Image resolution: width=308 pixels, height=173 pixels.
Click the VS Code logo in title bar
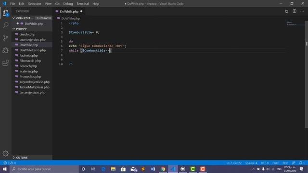click(x=4, y=3)
